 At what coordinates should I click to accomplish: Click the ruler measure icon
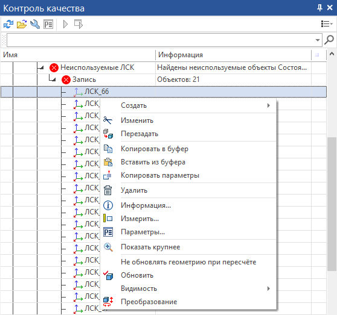108,219
